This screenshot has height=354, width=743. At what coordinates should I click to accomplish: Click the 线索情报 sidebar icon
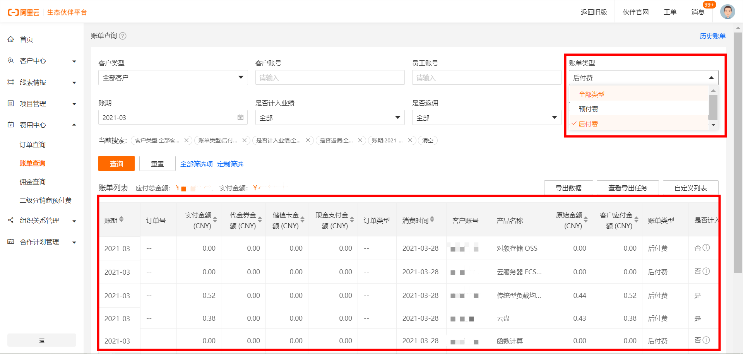click(11, 82)
